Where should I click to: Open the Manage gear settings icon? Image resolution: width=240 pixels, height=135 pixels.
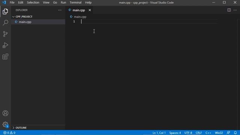pyautogui.click(x=5, y=124)
